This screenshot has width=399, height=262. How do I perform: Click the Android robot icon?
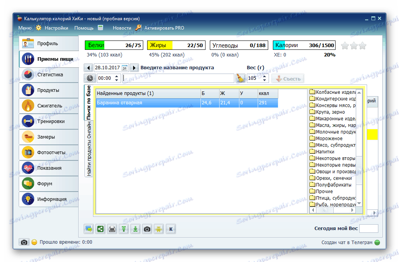click(x=159, y=229)
